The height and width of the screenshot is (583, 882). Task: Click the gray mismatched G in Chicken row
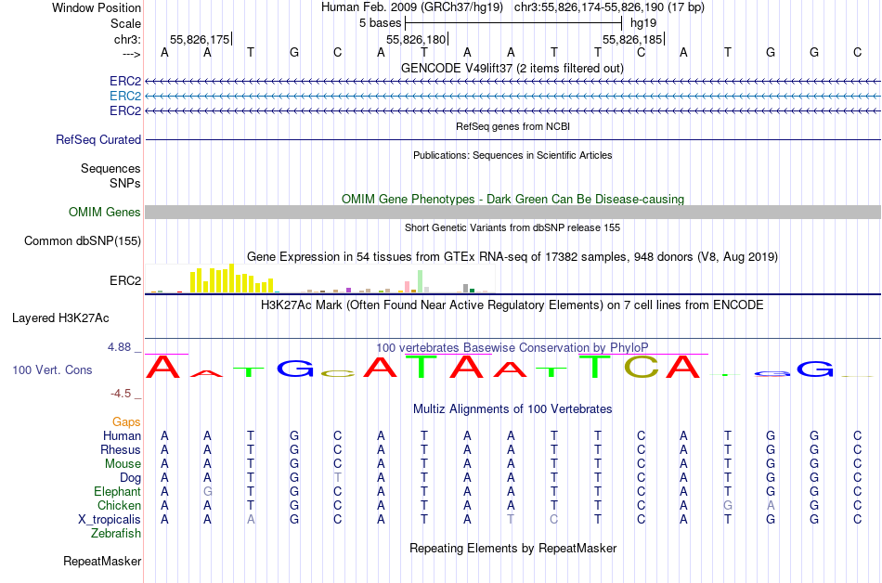tap(727, 505)
